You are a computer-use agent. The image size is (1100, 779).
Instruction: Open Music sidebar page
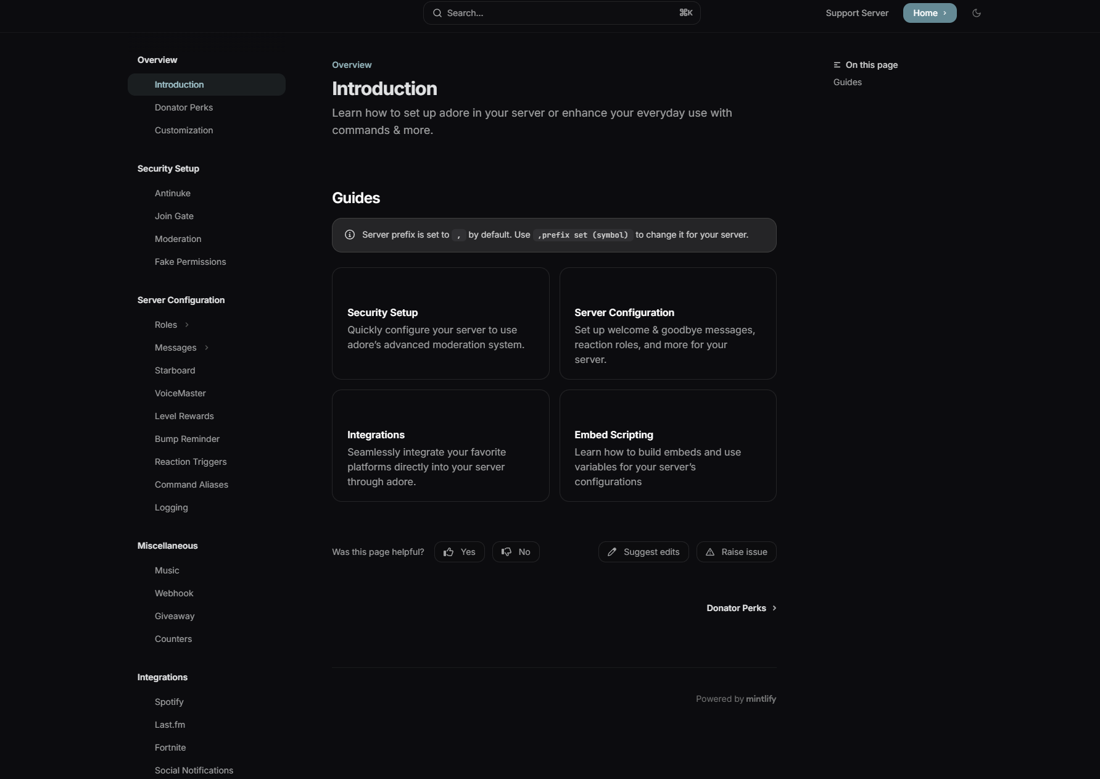point(207,570)
